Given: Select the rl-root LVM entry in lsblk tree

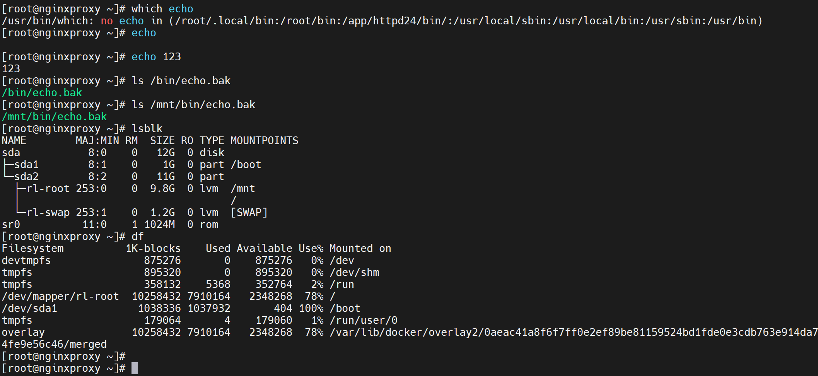Looking at the screenshot, I should coord(48,189).
